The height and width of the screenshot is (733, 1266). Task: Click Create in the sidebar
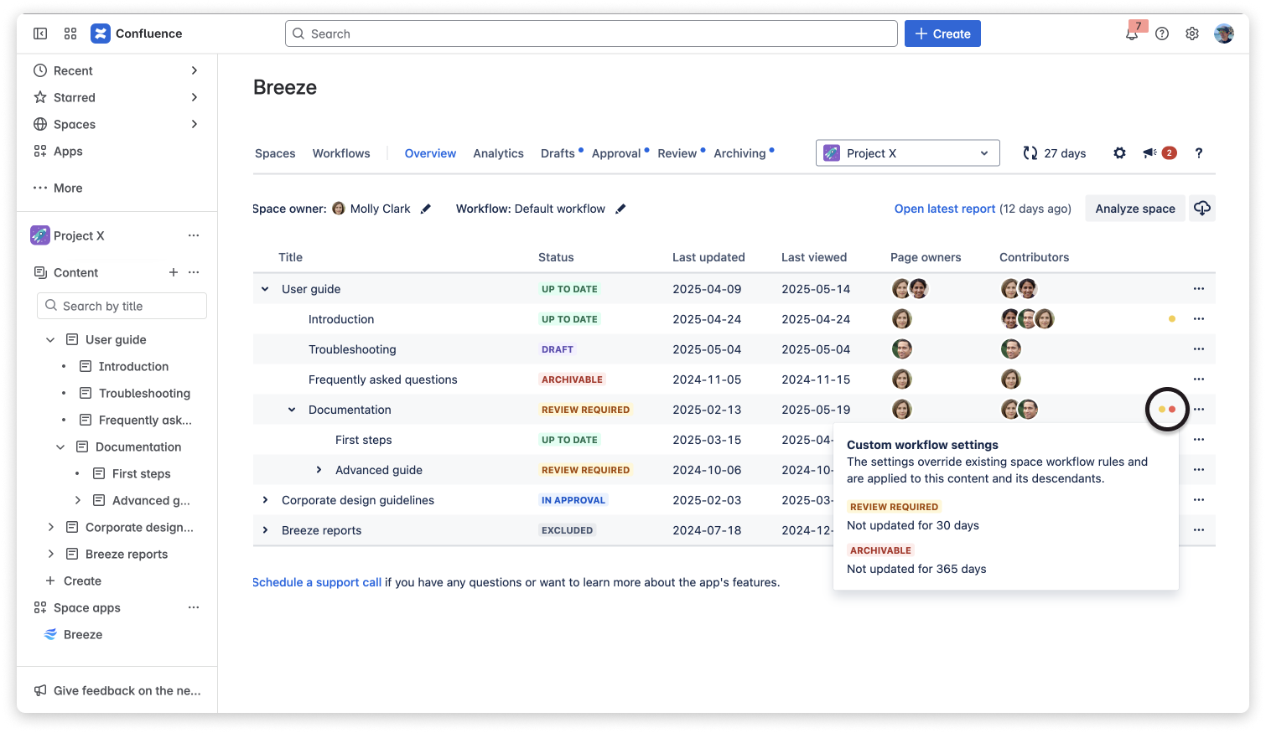coord(82,581)
